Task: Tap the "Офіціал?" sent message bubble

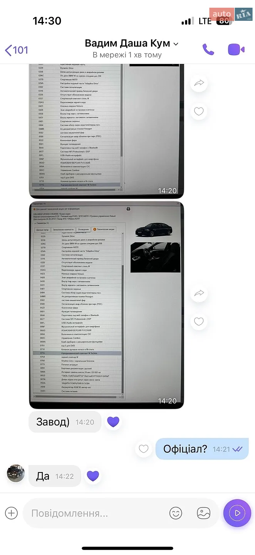Action: 202,449
